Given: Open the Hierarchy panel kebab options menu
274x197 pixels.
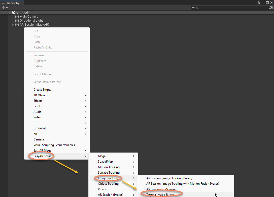Looking at the screenshot, I should click(263, 3).
